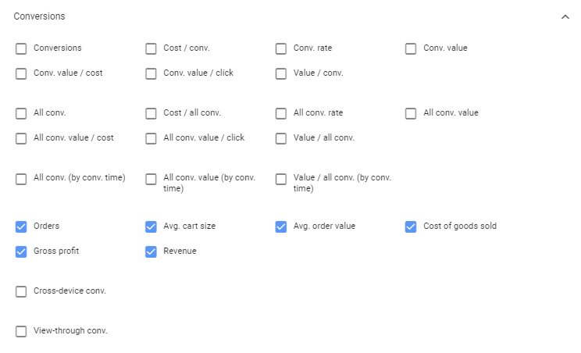
Task: Tick the Value / conv. checkbox
Action: coord(281,73)
